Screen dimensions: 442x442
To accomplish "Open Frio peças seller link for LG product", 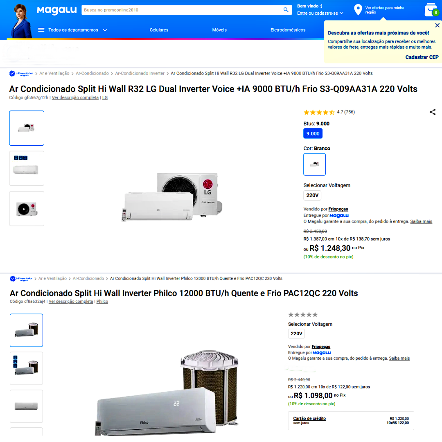I will [x=338, y=209].
